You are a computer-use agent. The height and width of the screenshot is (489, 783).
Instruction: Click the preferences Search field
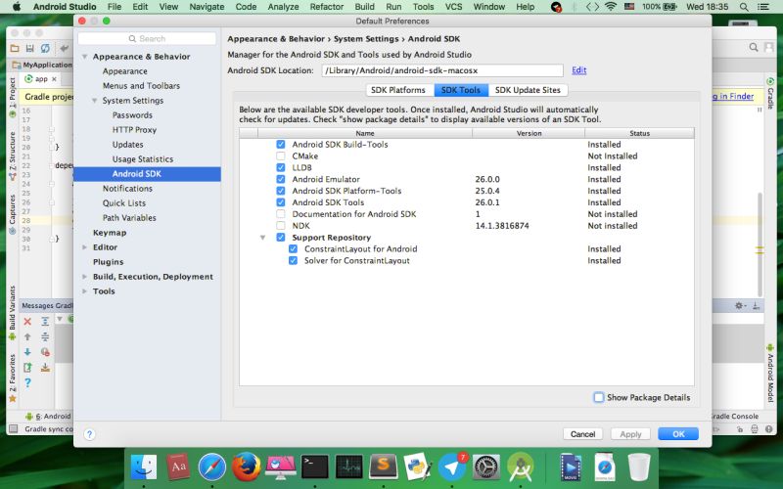(147, 38)
